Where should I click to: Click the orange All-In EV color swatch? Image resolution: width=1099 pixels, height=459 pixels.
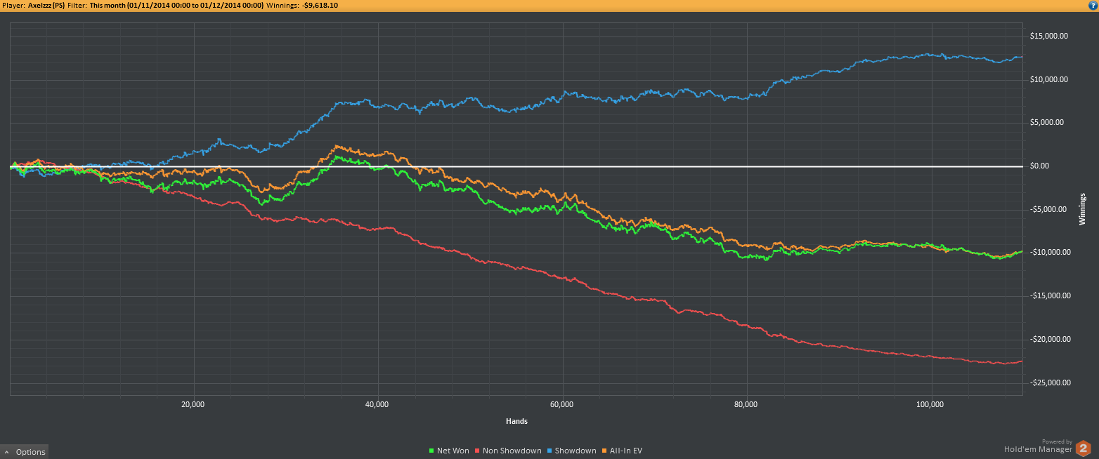pos(605,451)
